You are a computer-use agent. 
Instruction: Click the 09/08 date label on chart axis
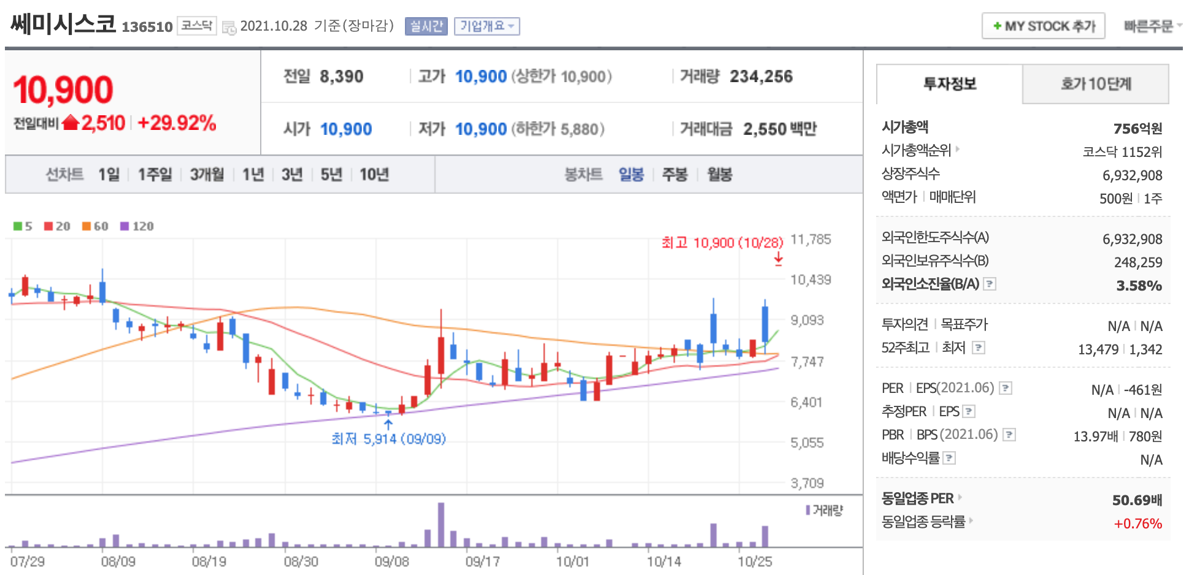point(391,562)
